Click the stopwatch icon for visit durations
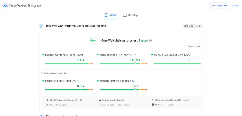Viewport: 242px width, 116px height. click(x=47, y=105)
